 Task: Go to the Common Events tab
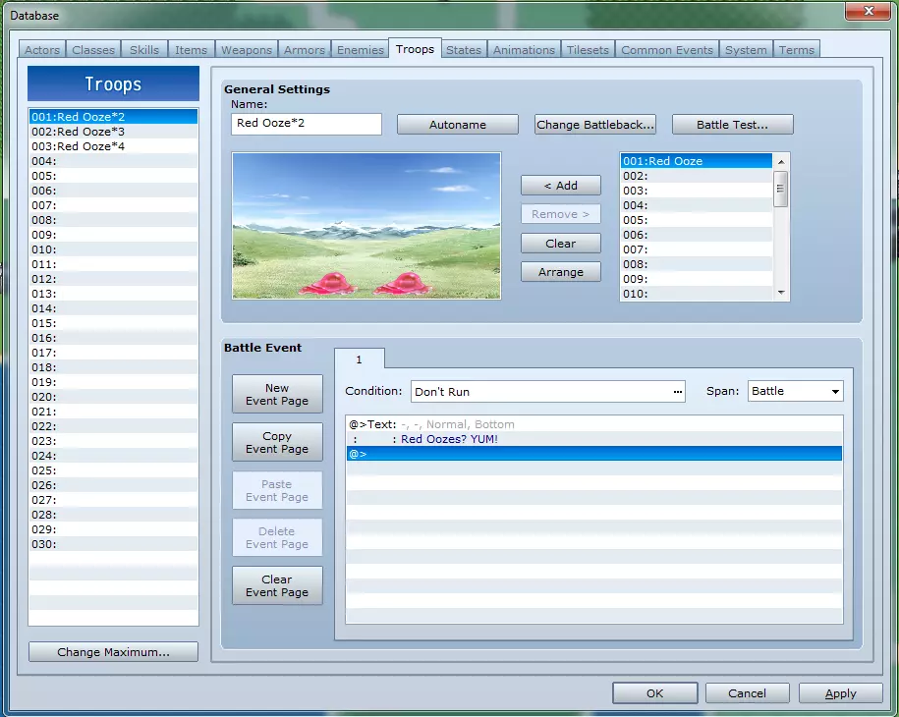click(x=667, y=50)
